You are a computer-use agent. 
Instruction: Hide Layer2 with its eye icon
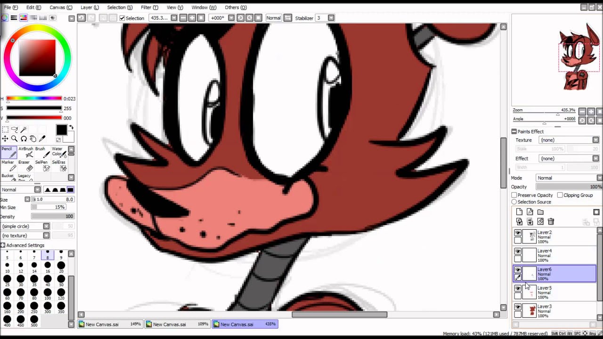tap(518, 233)
